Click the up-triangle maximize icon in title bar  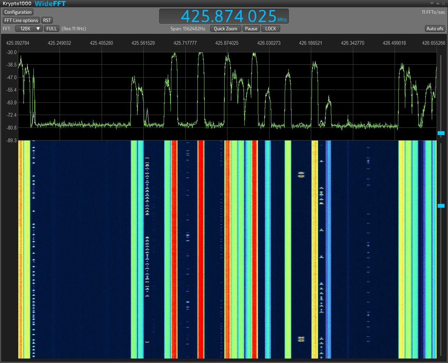pyautogui.click(x=438, y=3)
